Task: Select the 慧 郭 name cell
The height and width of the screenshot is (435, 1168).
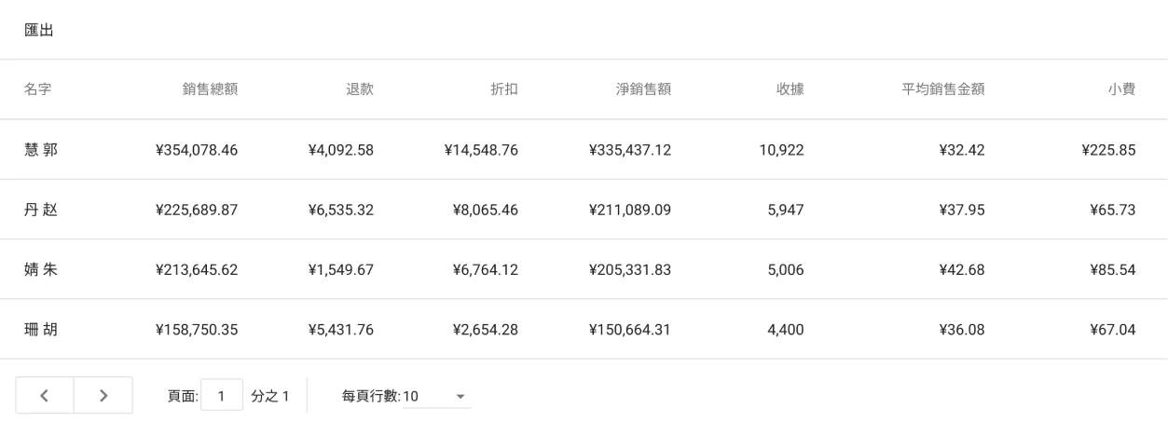Action: (41, 150)
